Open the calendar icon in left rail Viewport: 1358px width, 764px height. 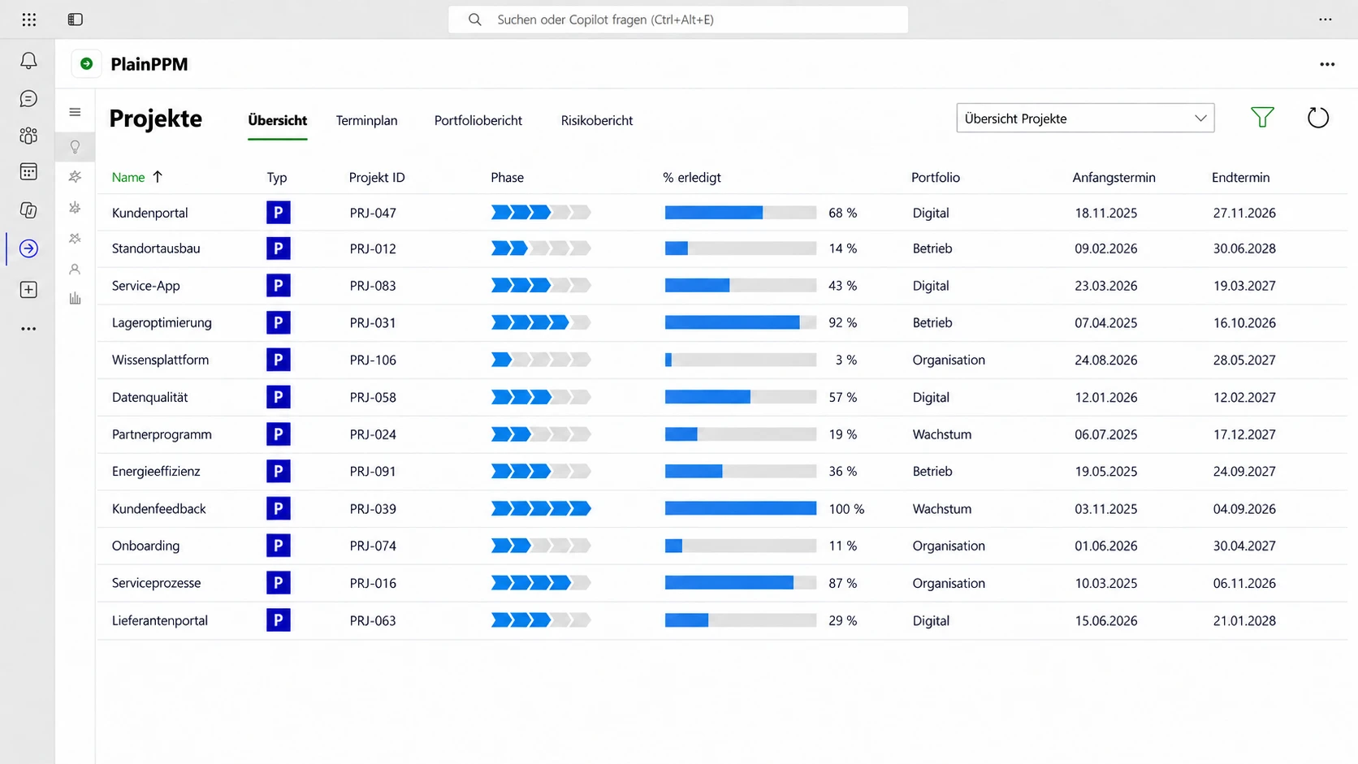click(28, 172)
